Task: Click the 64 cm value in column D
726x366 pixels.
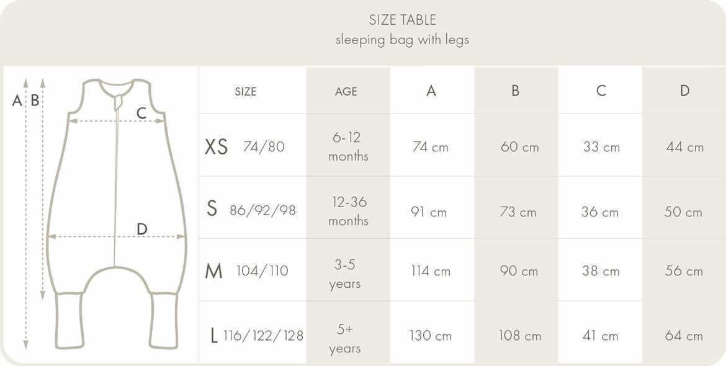Action: (684, 336)
